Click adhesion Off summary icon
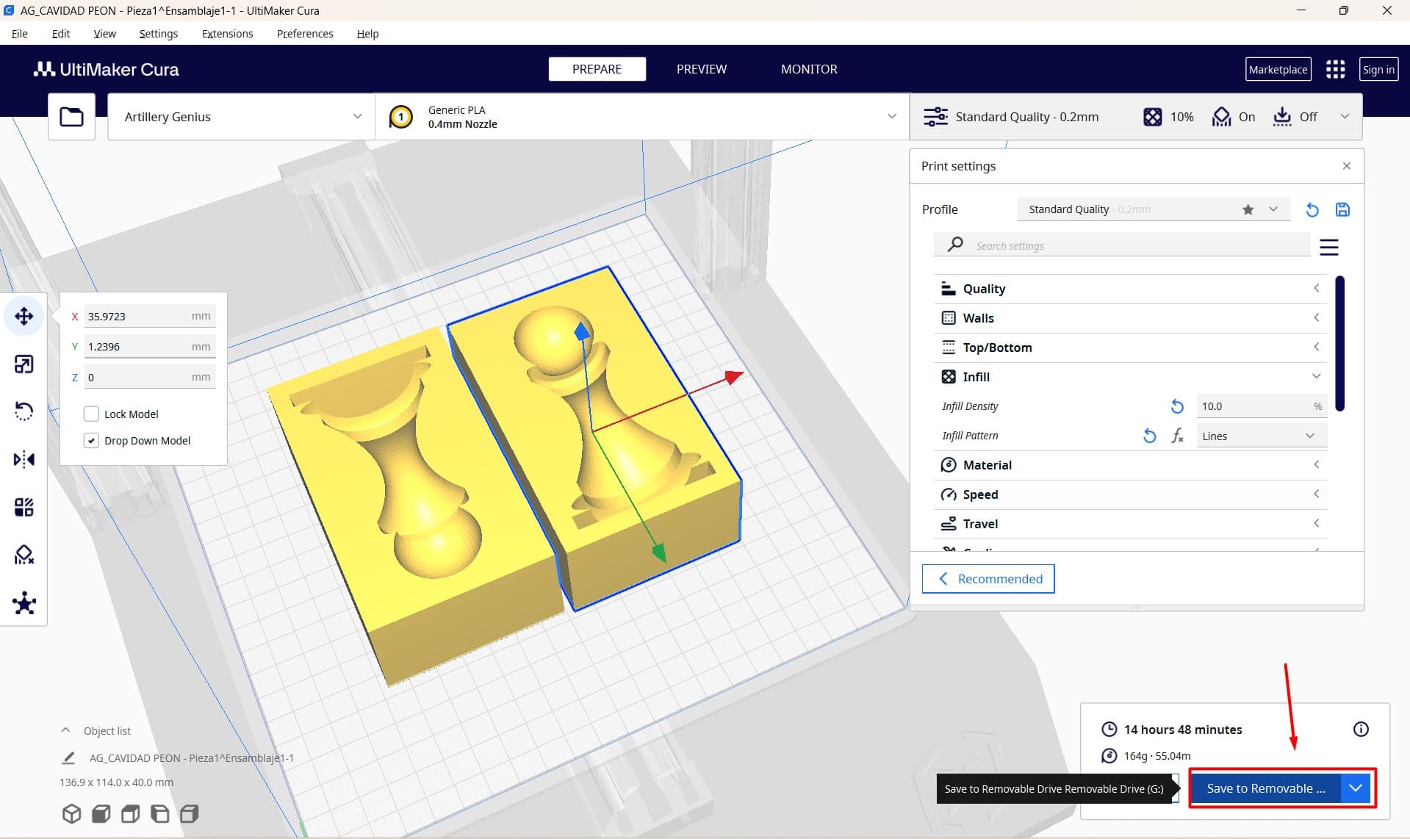 (1281, 117)
